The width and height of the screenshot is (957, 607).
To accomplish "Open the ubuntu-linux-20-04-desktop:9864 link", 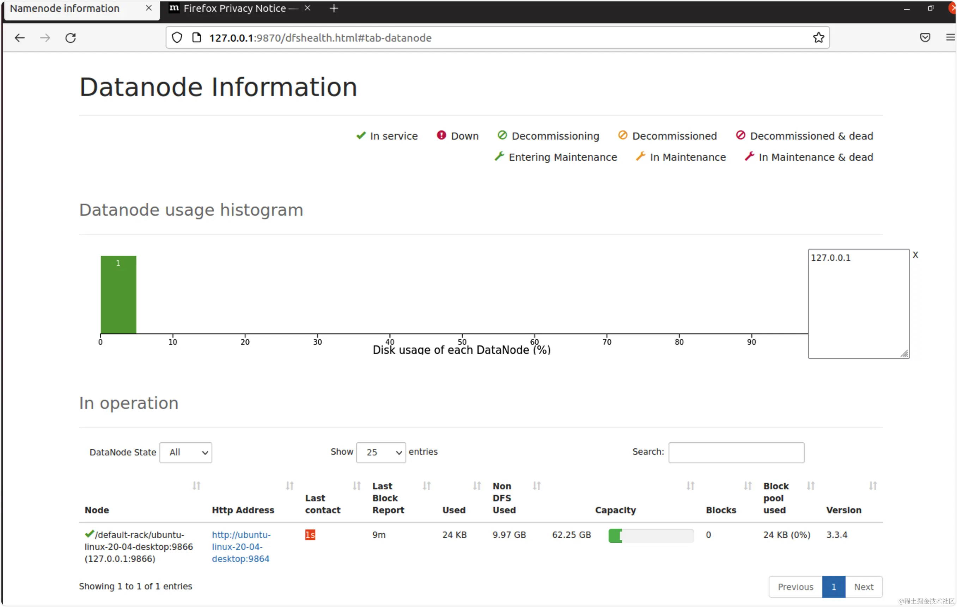I will pos(241,547).
